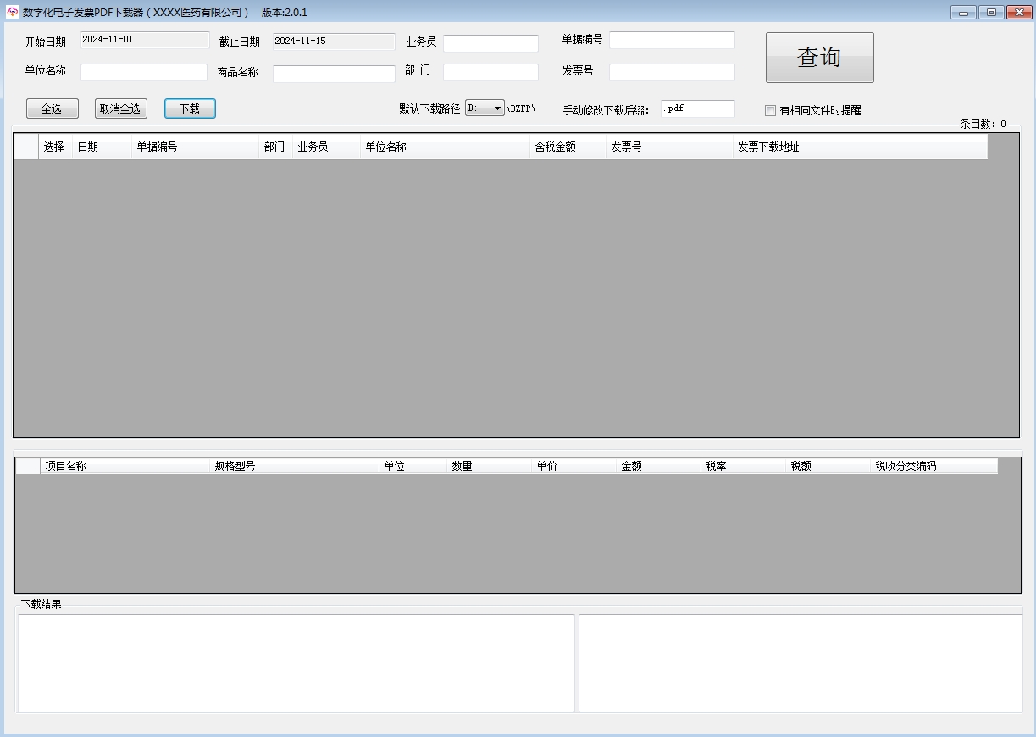Viewport: 1036px width, 737px height.
Task: Click the 单位名称 company name input box
Action: point(143,71)
